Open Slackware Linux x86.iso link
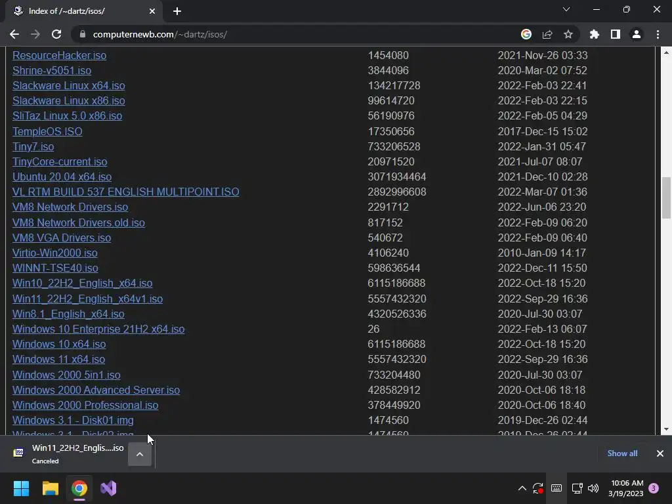Screen dimensions: 672x504 68,100
